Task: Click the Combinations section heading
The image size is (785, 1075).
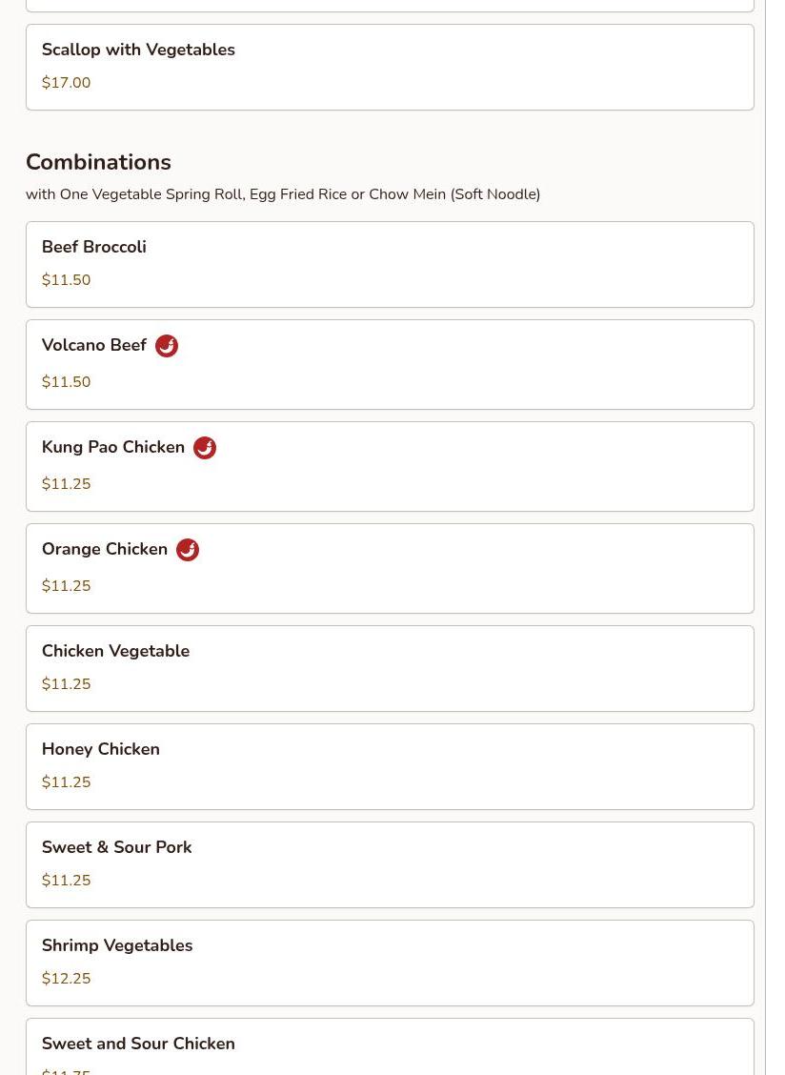Action: coord(98,162)
